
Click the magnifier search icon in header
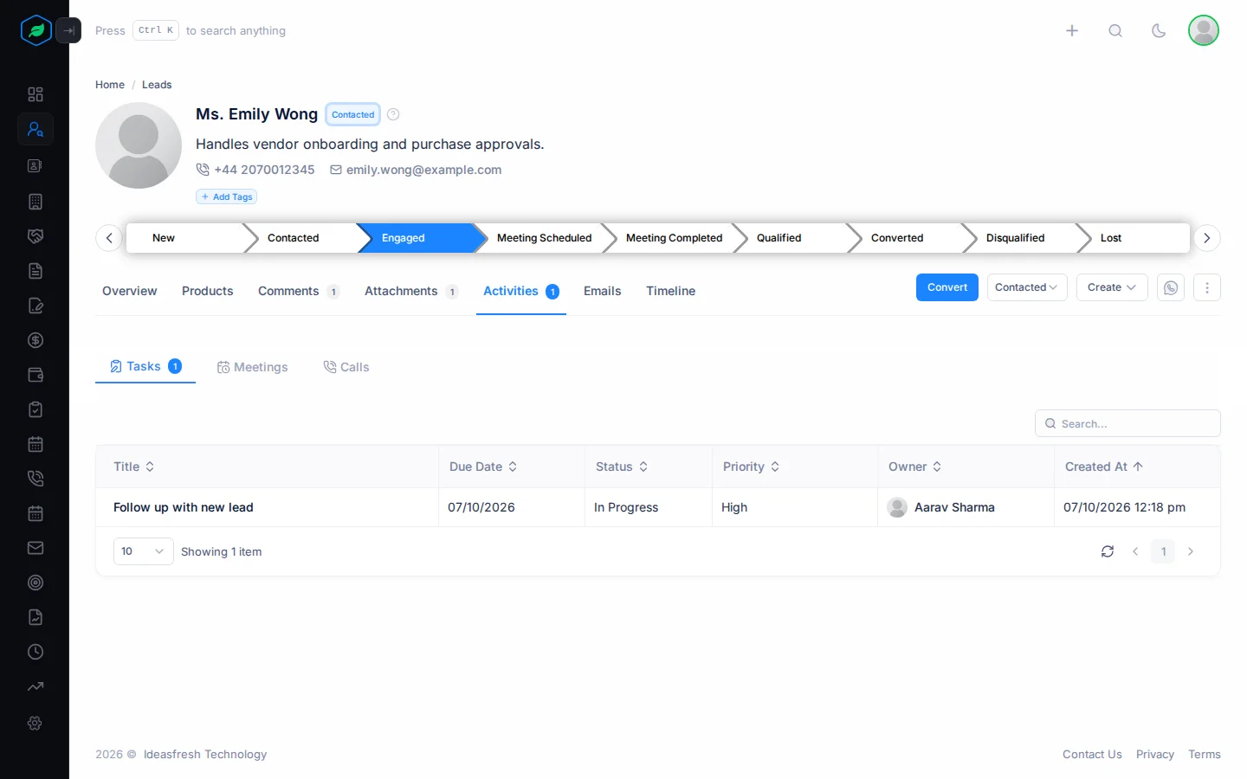pyautogui.click(x=1115, y=30)
